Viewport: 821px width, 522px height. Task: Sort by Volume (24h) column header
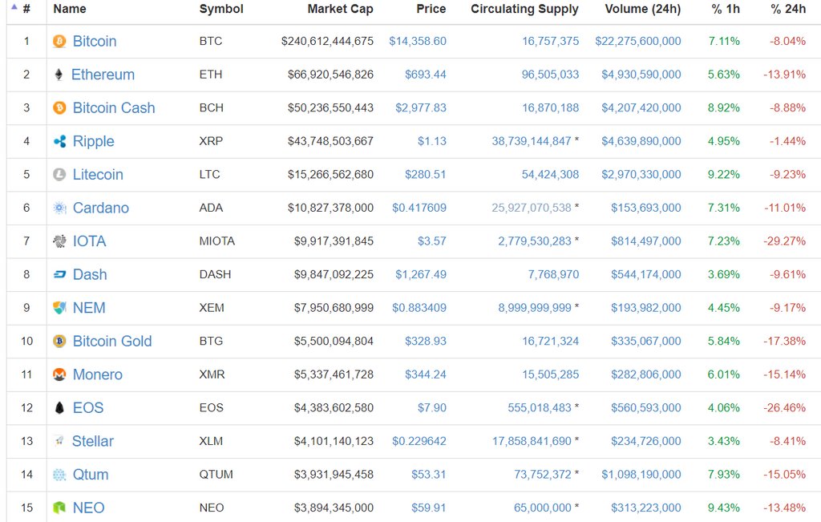click(643, 9)
